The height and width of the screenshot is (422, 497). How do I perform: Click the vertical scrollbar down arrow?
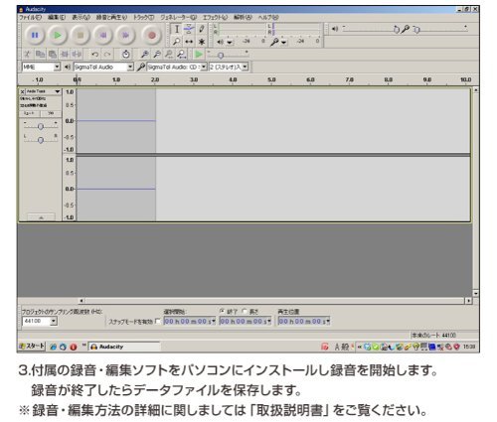point(476,293)
